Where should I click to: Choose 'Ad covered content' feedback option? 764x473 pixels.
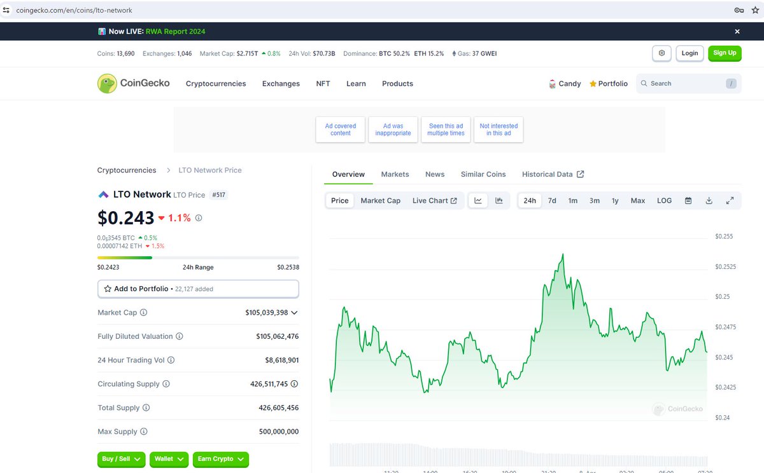[341, 130]
